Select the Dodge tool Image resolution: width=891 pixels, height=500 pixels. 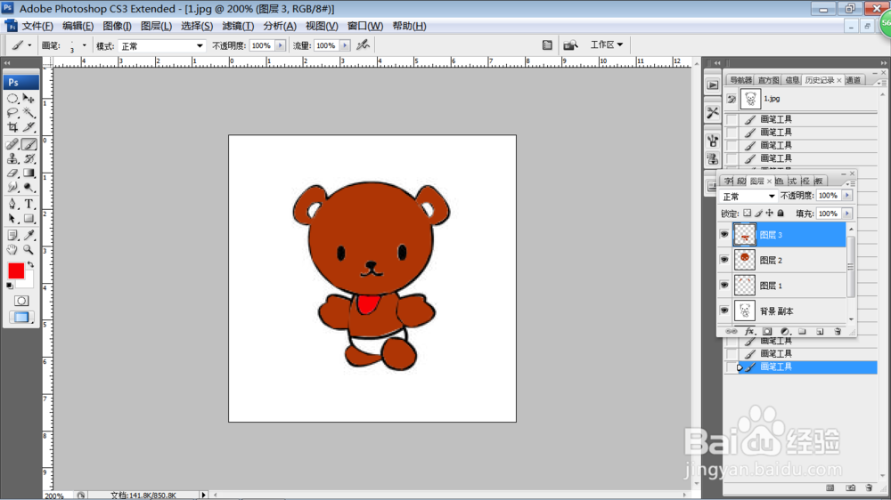(x=29, y=188)
